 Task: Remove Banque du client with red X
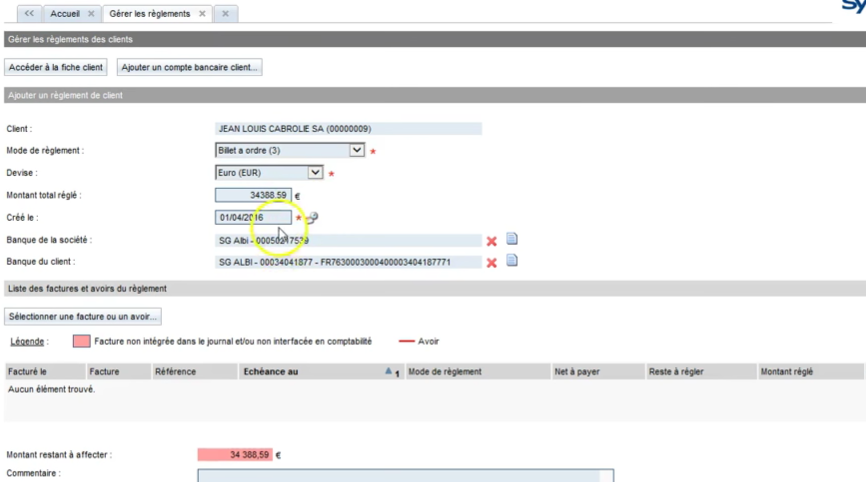[x=492, y=262]
